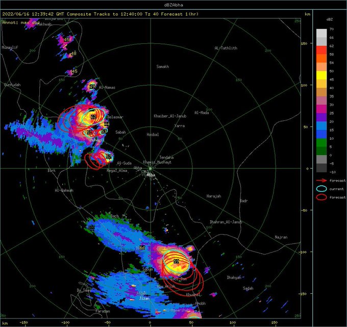Select storm cell labeled 57 near Al-Suda

pyautogui.click(x=108, y=156)
